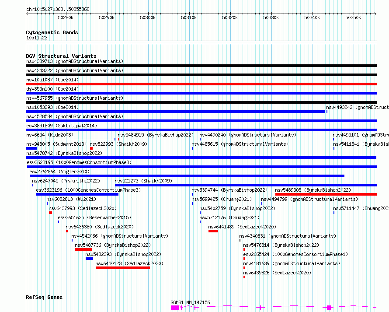Screen dimensions: 389x312
Task: Click nsv6436380 (Sedlazeck2020) label
Action: pyautogui.click(x=100, y=227)
